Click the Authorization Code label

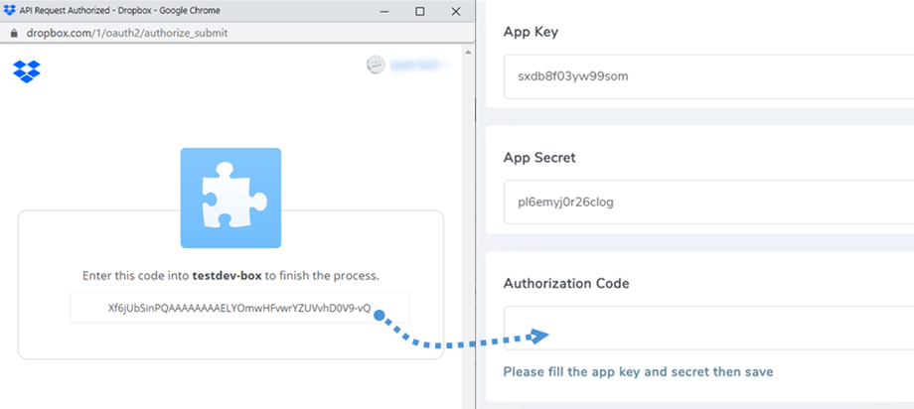pyautogui.click(x=566, y=283)
